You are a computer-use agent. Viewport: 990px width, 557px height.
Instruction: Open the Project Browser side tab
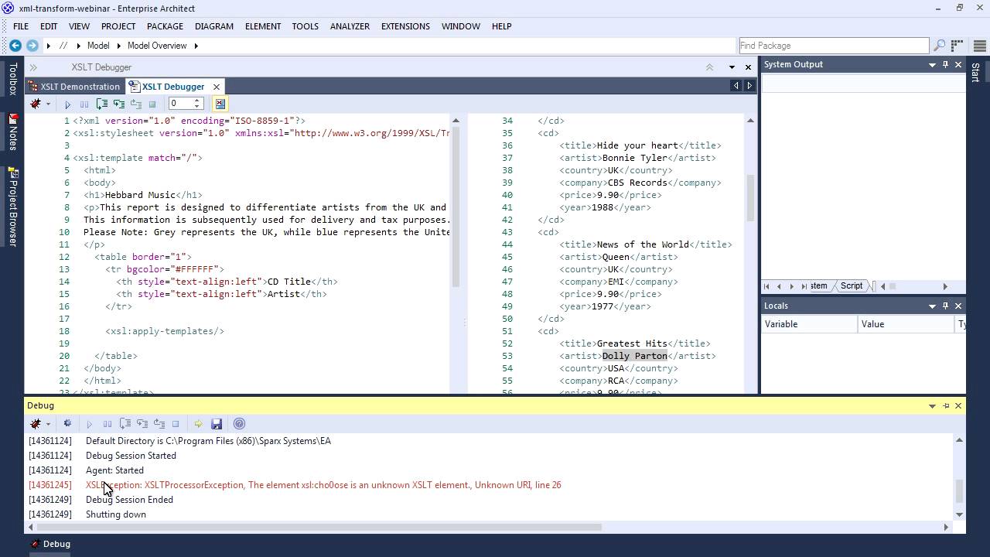click(12, 207)
